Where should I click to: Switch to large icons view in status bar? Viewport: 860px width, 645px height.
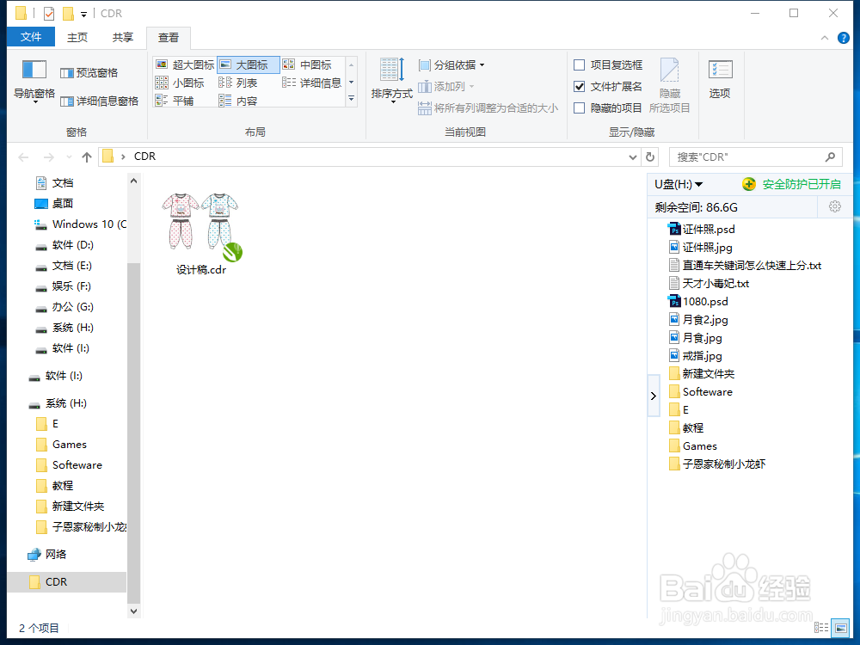[839, 628]
